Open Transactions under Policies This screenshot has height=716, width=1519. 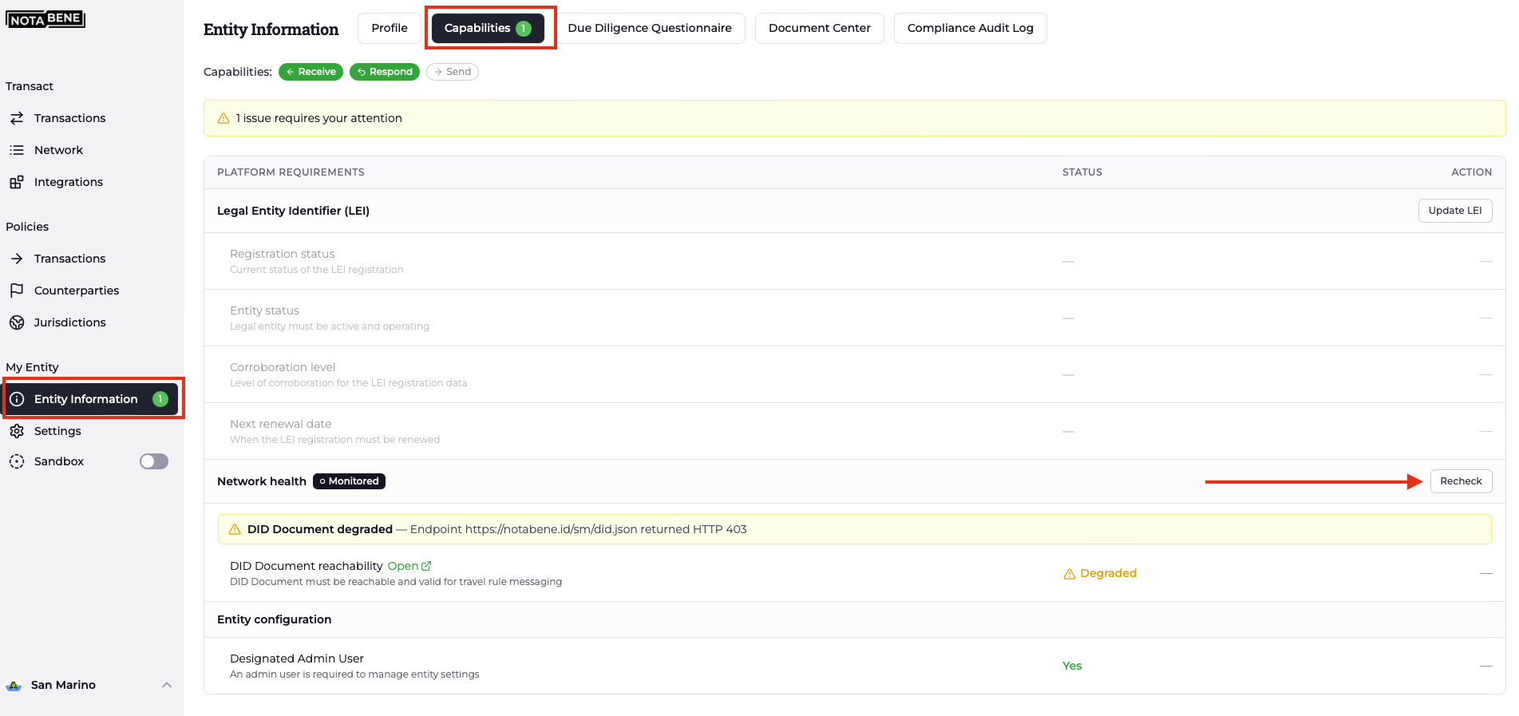pyautogui.click(x=90, y=259)
